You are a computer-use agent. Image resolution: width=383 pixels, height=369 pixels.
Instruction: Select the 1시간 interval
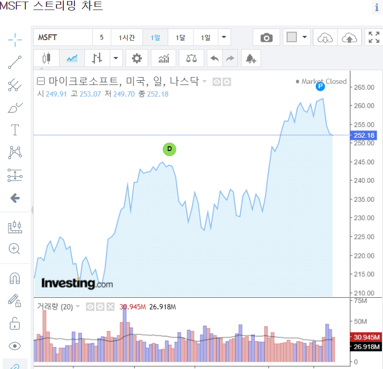(x=127, y=37)
